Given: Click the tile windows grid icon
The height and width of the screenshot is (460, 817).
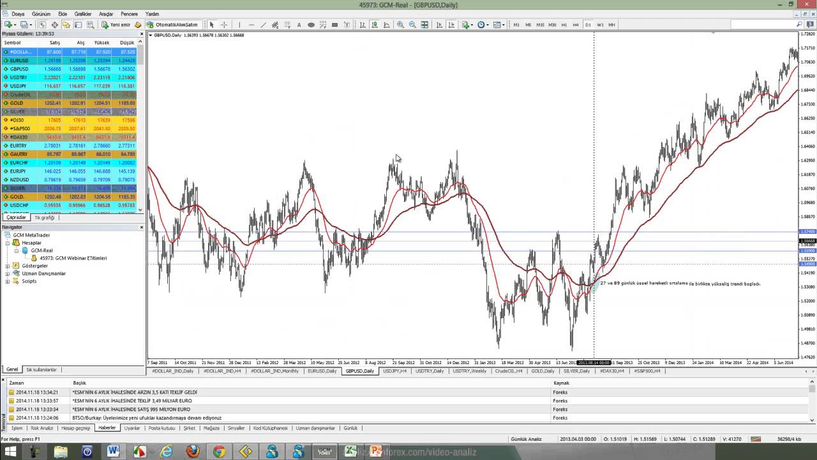Looking at the screenshot, I should pos(424,25).
